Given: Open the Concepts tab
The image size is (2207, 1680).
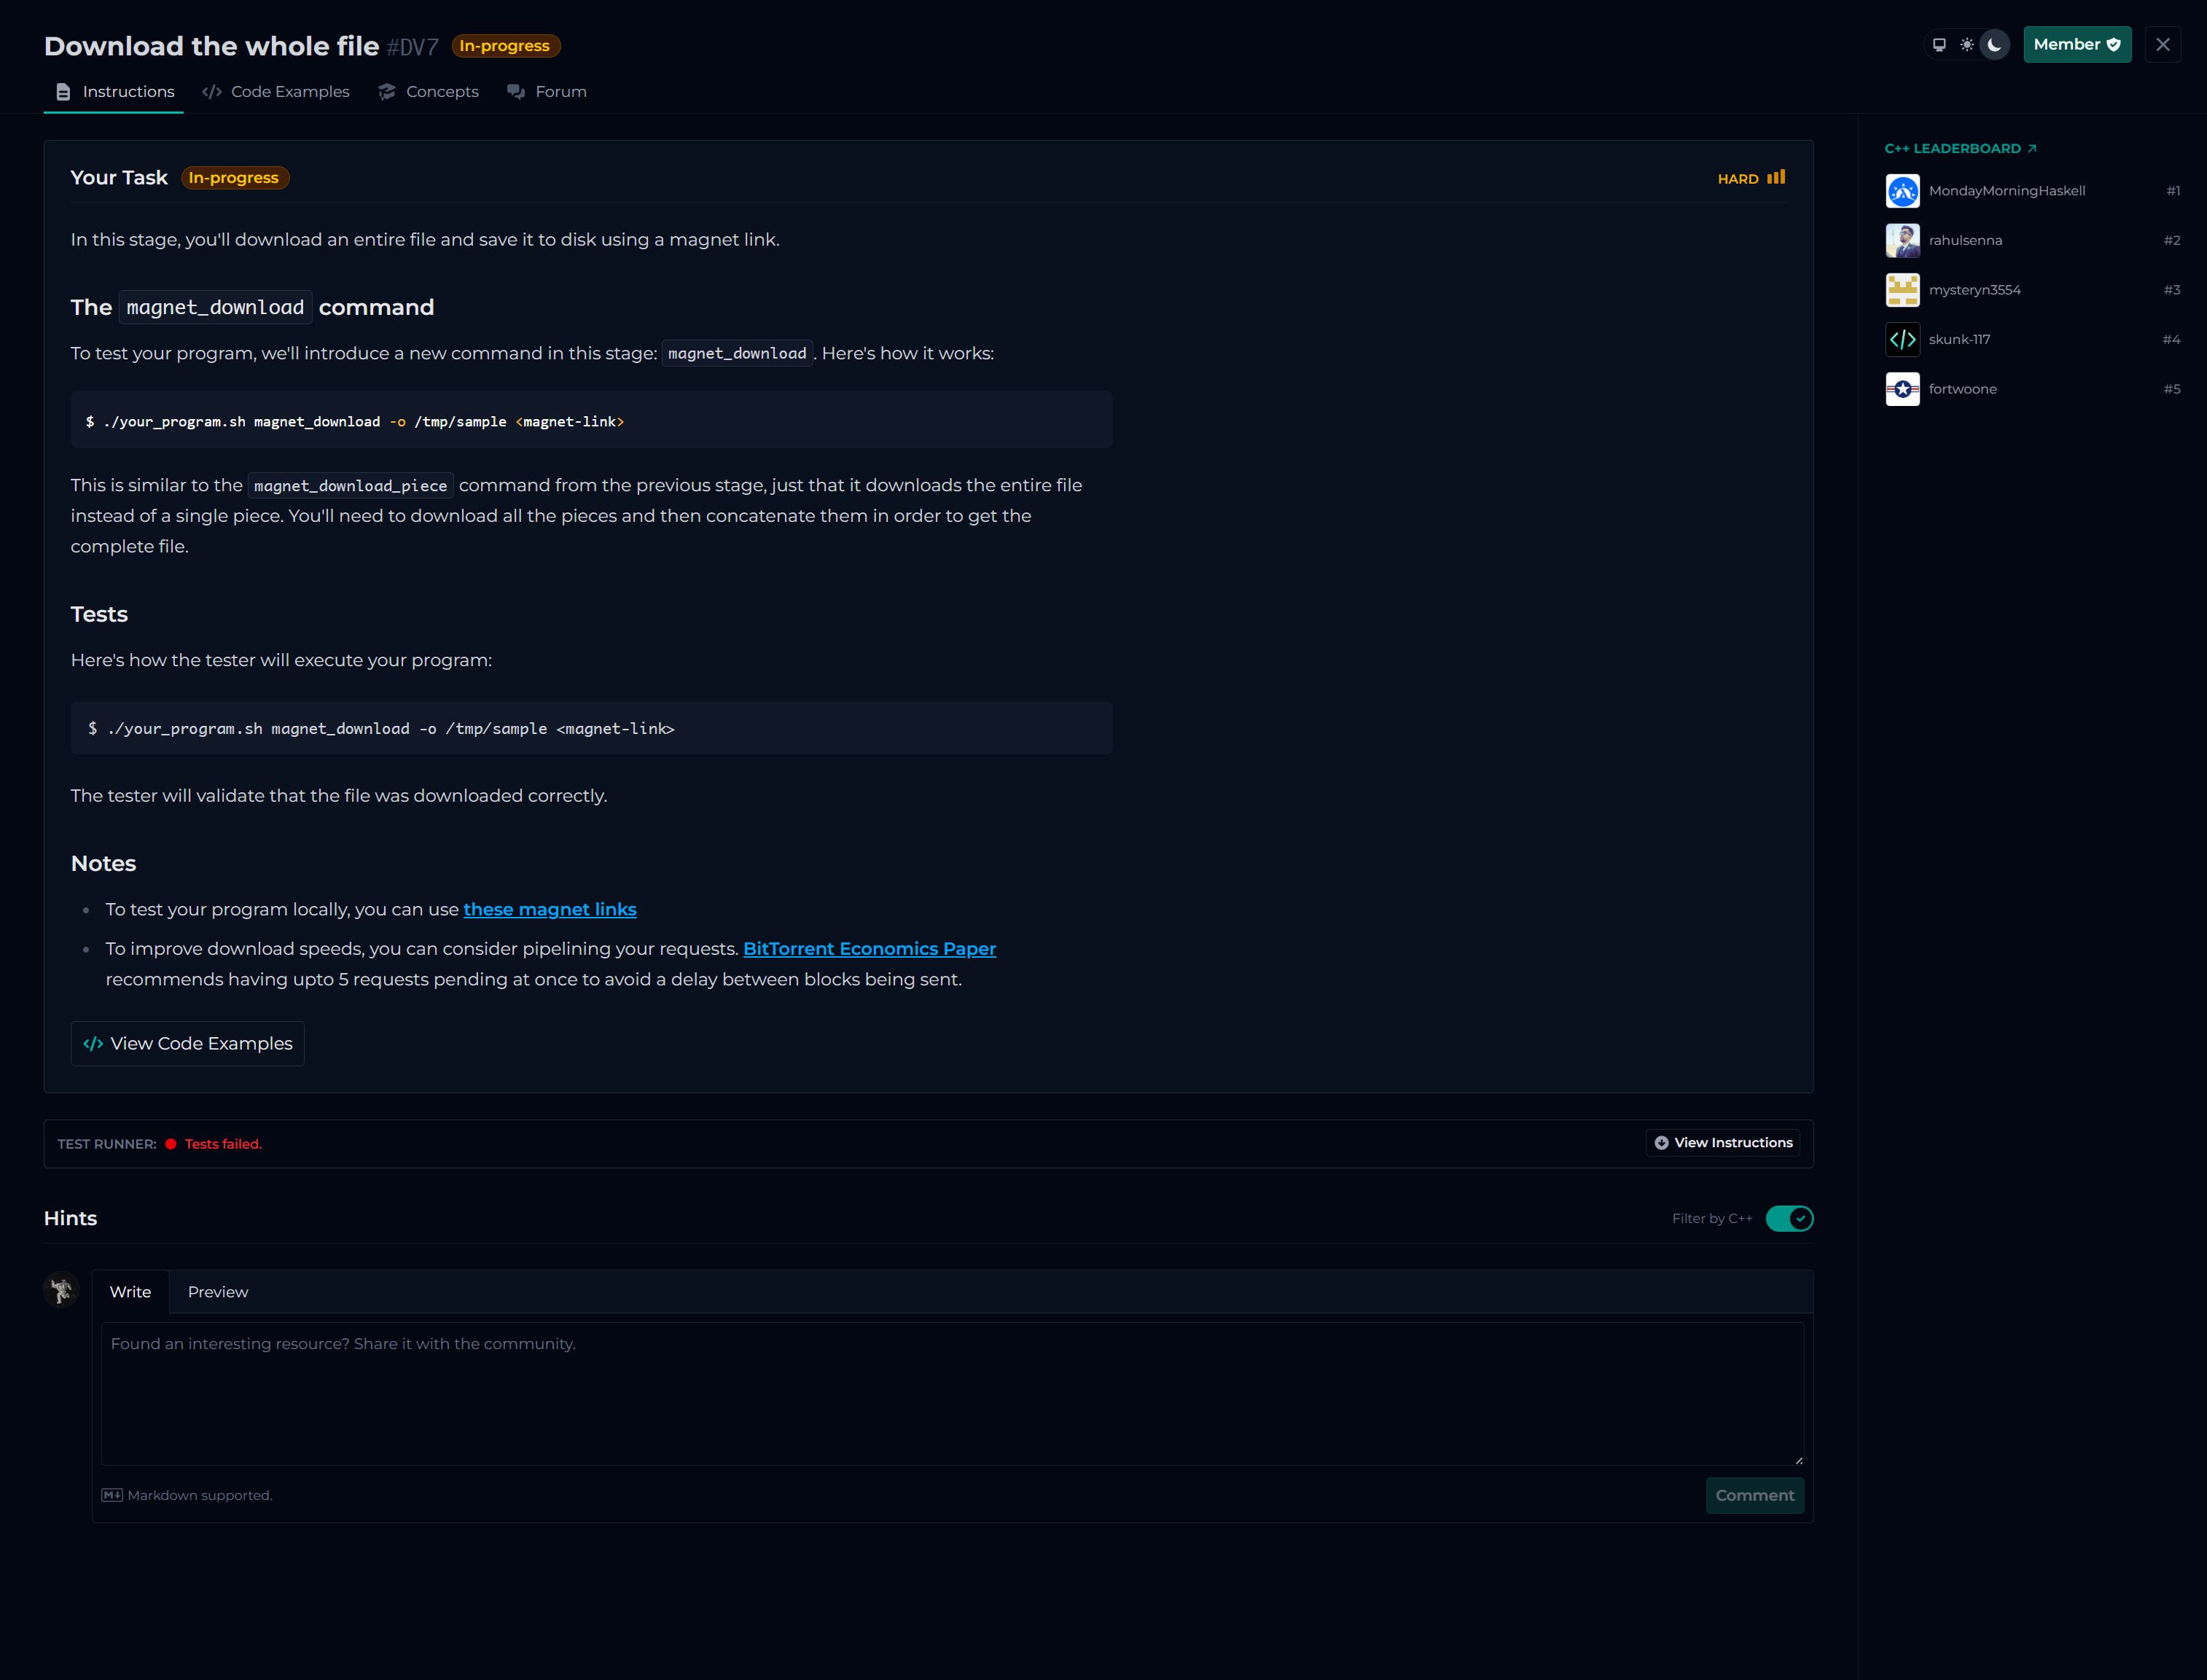Looking at the screenshot, I should [429, 92].
